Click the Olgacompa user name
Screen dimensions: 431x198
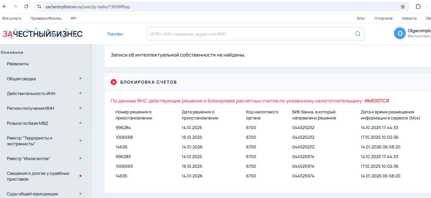coord(419,30)
